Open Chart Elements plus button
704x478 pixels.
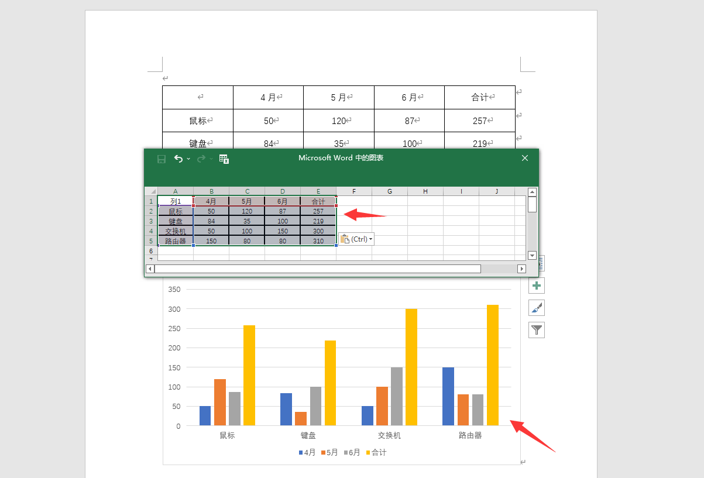[537, 286]
